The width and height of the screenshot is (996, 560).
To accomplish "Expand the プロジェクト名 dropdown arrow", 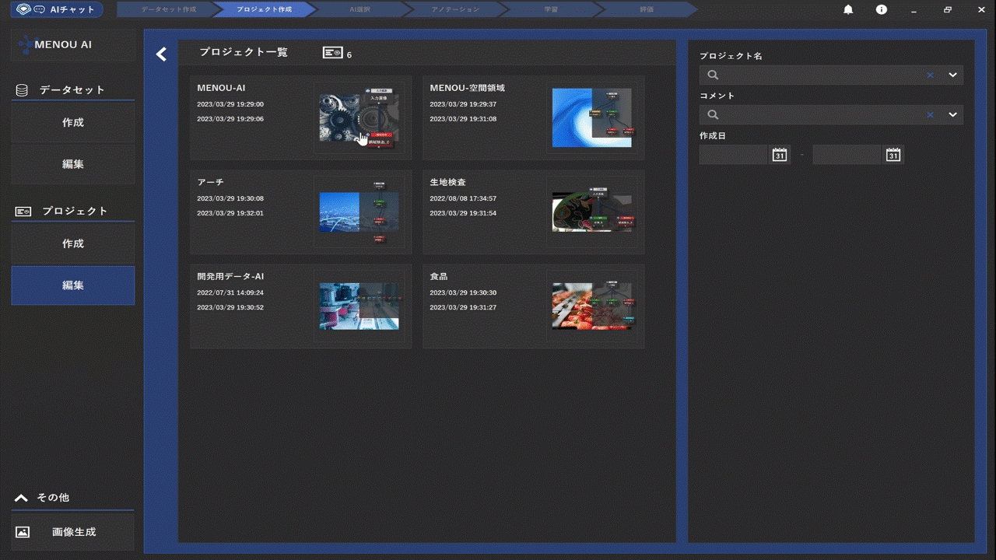I will (x=952, y=75).
